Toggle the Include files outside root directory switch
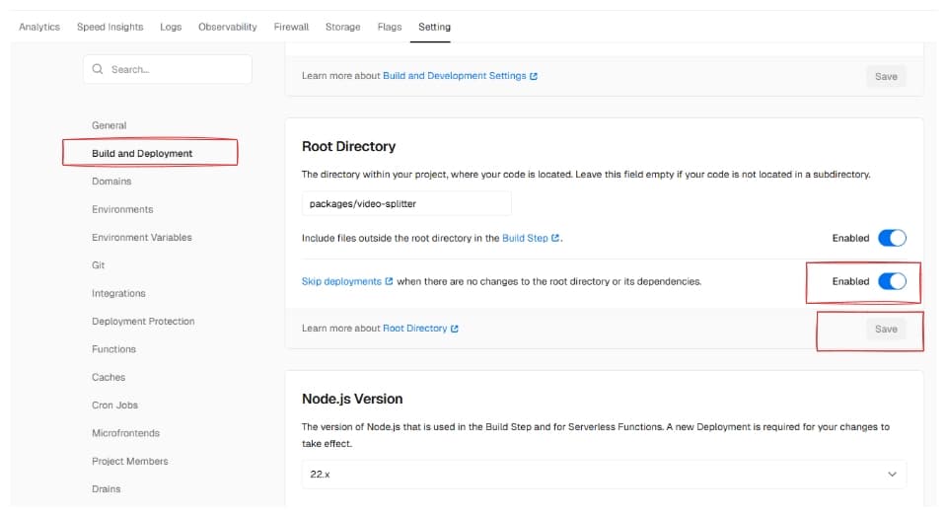The width and height of the screenshot is (946, 517). pyautogui.click(x=891, y=238)
